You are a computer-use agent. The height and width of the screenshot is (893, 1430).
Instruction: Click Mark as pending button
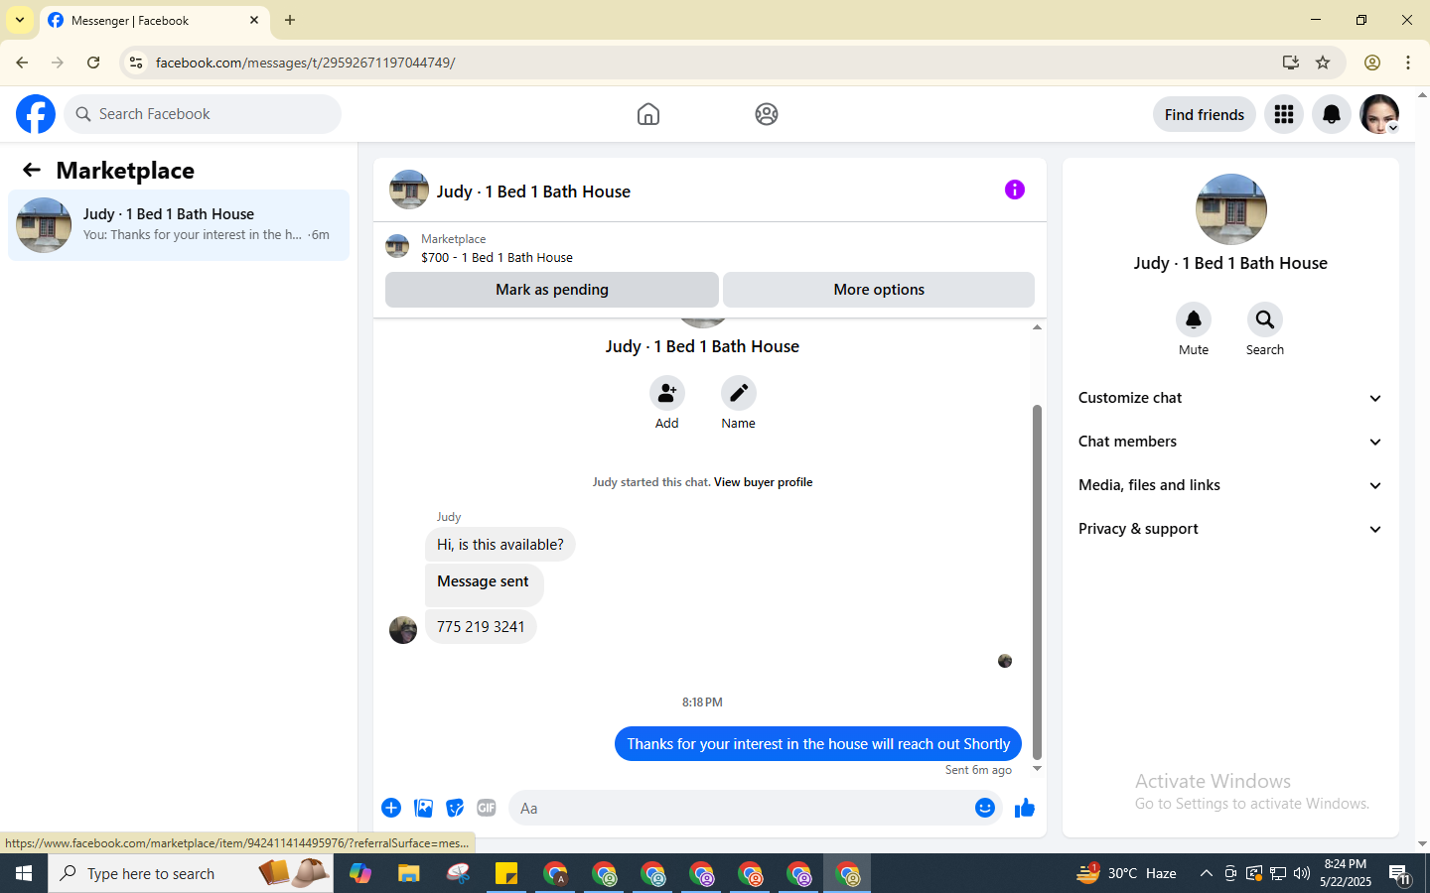point(552,290)
